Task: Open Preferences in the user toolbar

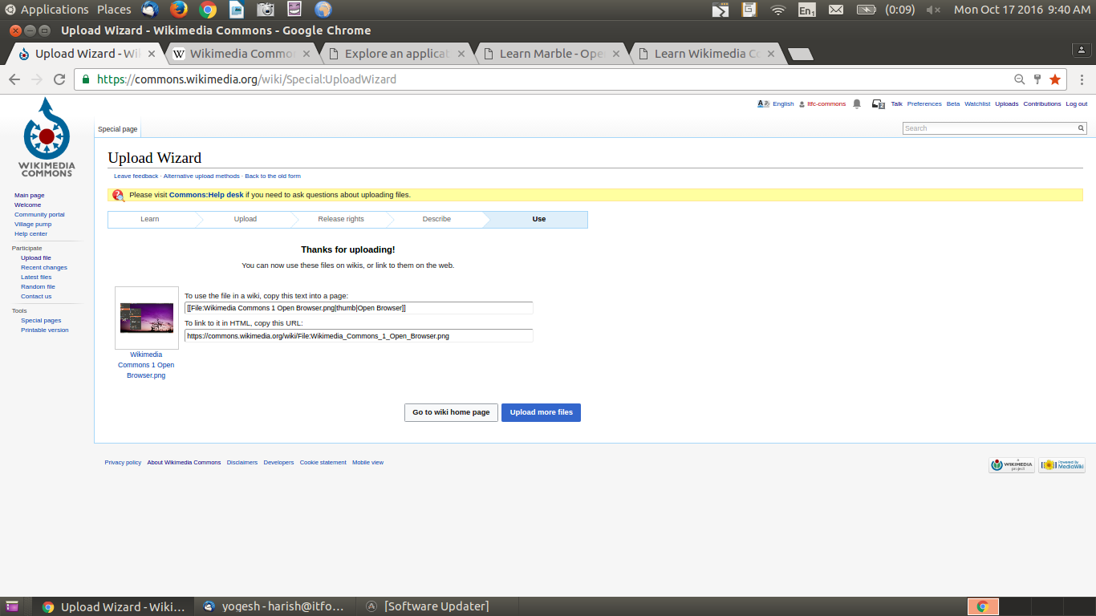Action: (x=924, y=104)
